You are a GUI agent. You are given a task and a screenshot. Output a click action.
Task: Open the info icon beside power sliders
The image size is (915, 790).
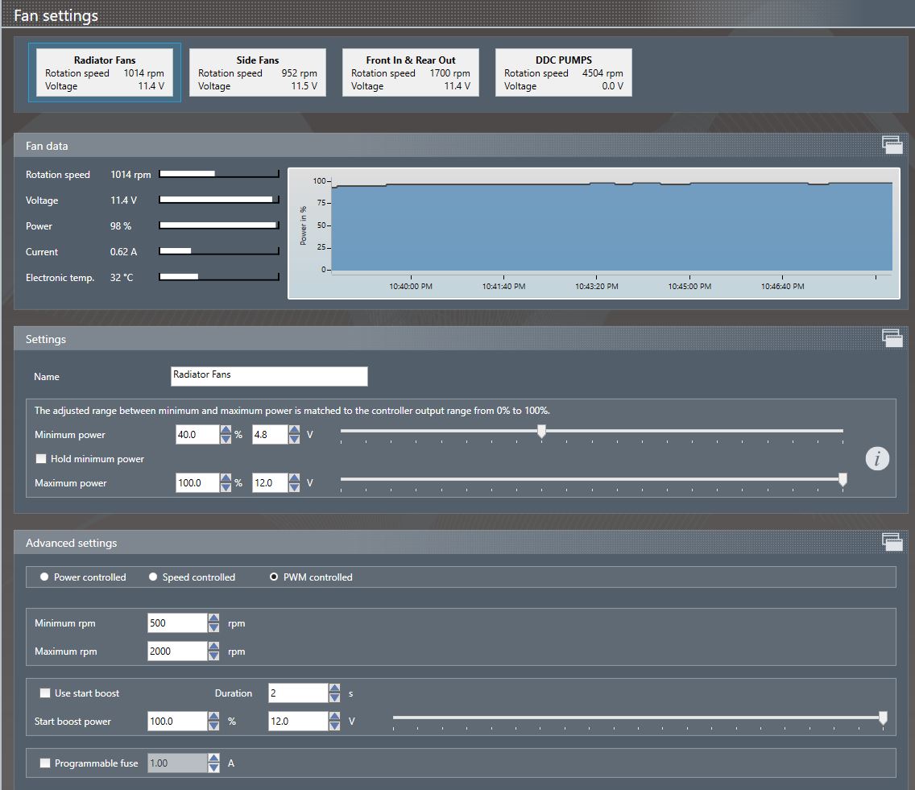click(877, 459)
